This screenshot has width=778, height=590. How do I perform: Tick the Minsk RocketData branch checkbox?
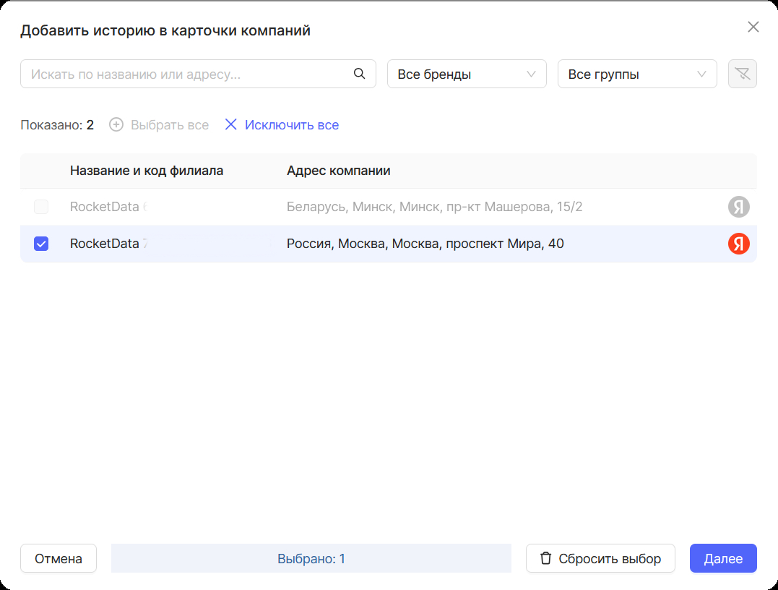coord(41,207)
